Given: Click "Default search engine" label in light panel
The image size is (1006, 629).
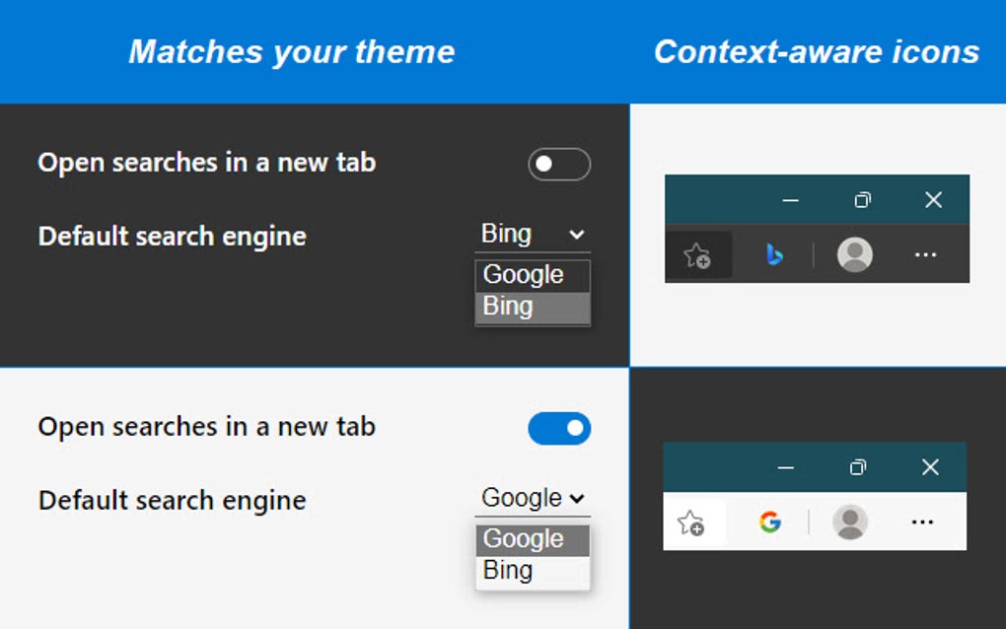Looking at the screenshot, I should click(x=172, y=500).
